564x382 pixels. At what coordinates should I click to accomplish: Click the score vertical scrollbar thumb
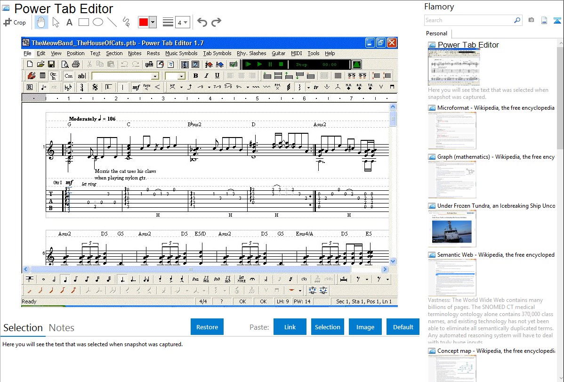click(393, 119)
